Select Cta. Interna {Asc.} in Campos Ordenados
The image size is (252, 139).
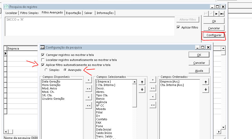click(172, 85)
